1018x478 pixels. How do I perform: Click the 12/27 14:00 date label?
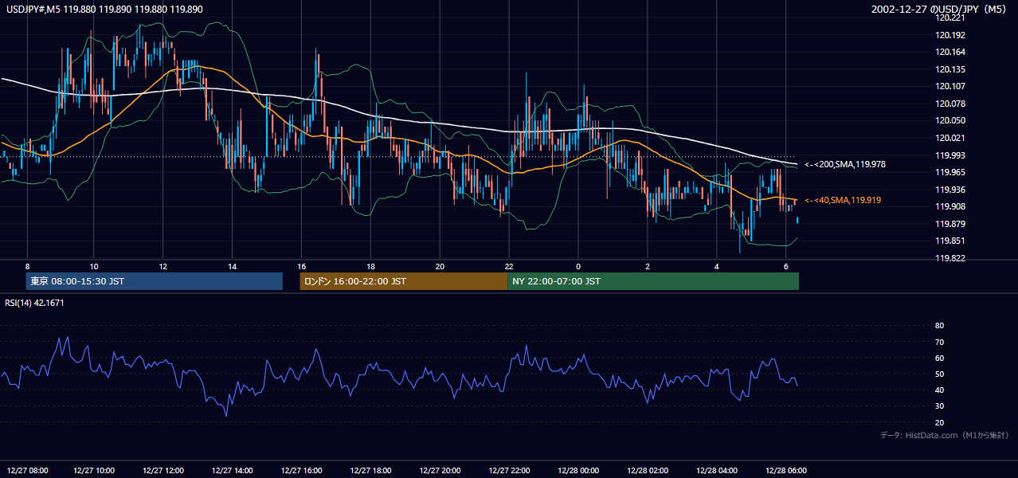(x=232, y=470)
